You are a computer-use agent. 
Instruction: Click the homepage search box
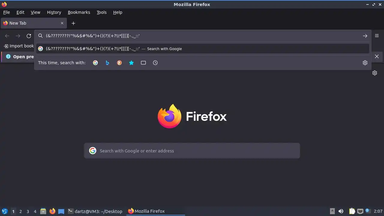192,151
